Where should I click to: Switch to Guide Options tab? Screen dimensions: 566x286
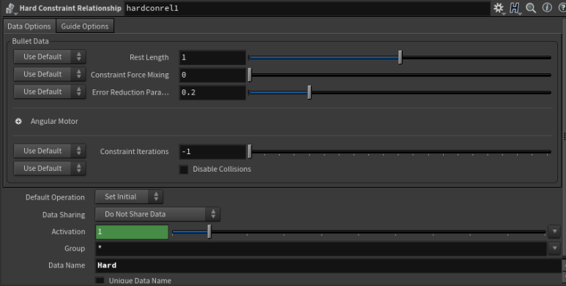(x=85, y=26)
